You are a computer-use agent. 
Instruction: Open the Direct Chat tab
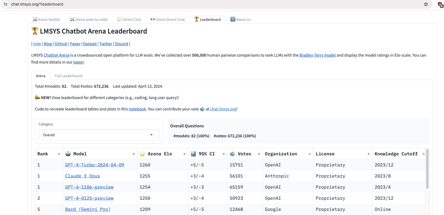pyautogui.click(x=129, y=19)
